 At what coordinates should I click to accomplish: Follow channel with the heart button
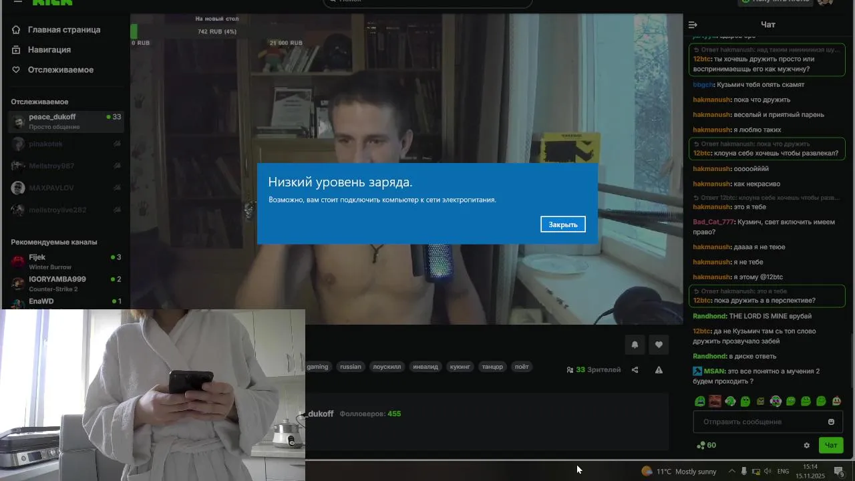click(659, 345)
